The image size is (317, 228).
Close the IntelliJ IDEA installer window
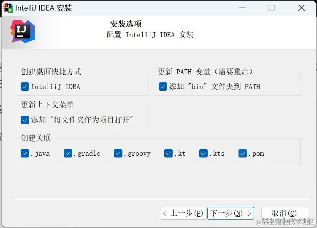tap(301, 8)
